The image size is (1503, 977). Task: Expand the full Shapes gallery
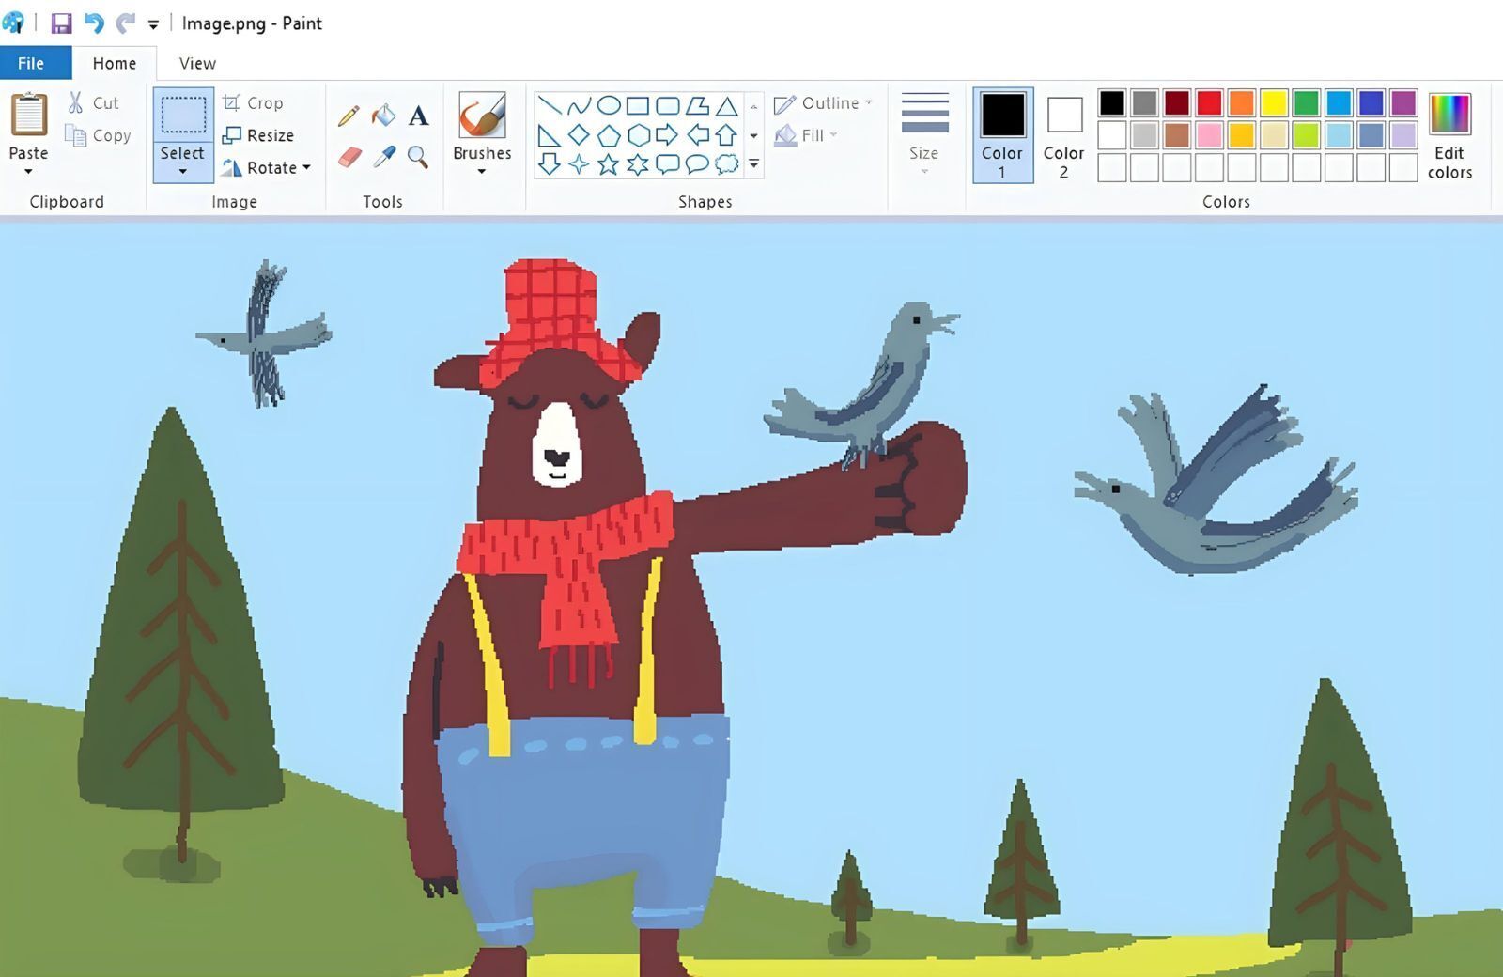point(753,165)
